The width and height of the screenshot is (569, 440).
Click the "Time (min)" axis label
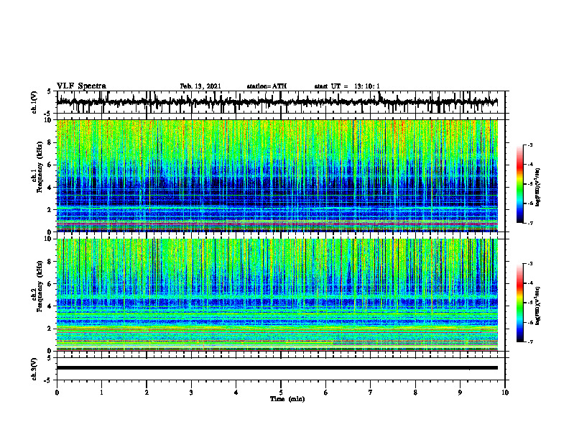pyautogui.click(x=287, y=399)
